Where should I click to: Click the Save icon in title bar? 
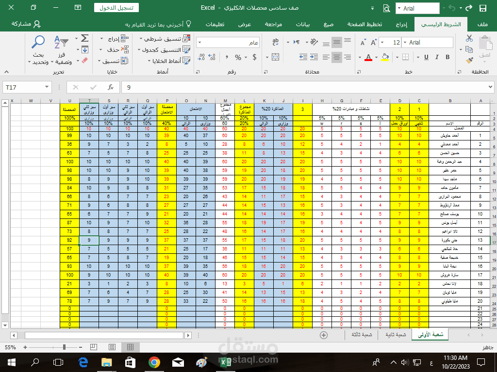coord(482,8)
